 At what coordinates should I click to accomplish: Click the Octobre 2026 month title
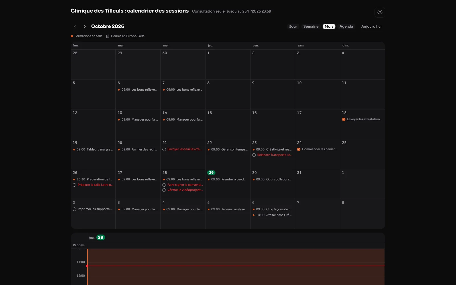tap(107, 27)
